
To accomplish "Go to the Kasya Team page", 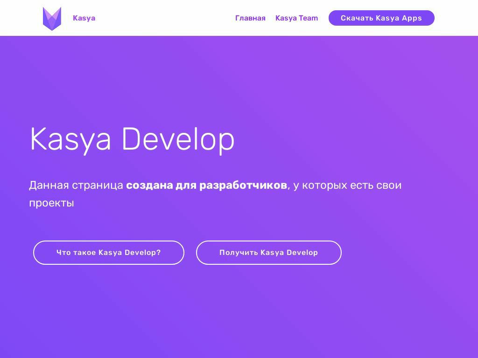I will point(296,18).
